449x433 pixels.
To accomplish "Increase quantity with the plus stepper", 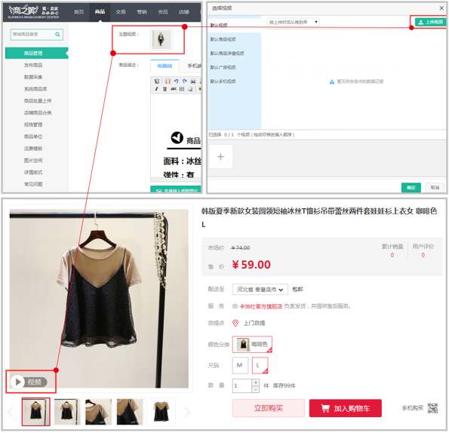I will (256, 382).
